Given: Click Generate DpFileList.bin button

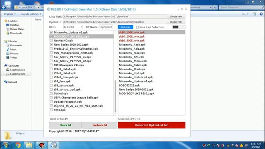Looking at the screenshot, I should [x=152, y=125].
